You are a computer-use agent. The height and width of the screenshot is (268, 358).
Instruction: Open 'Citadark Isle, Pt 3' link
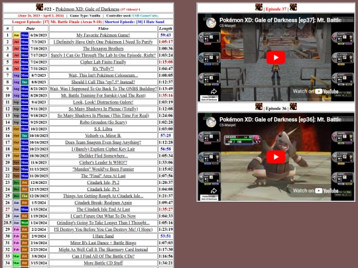point(103,189)
